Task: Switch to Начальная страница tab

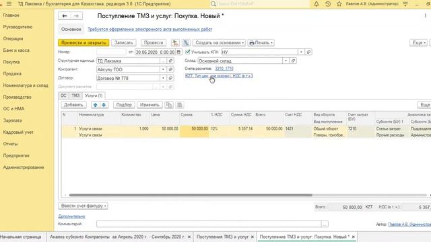Action: 21,237
